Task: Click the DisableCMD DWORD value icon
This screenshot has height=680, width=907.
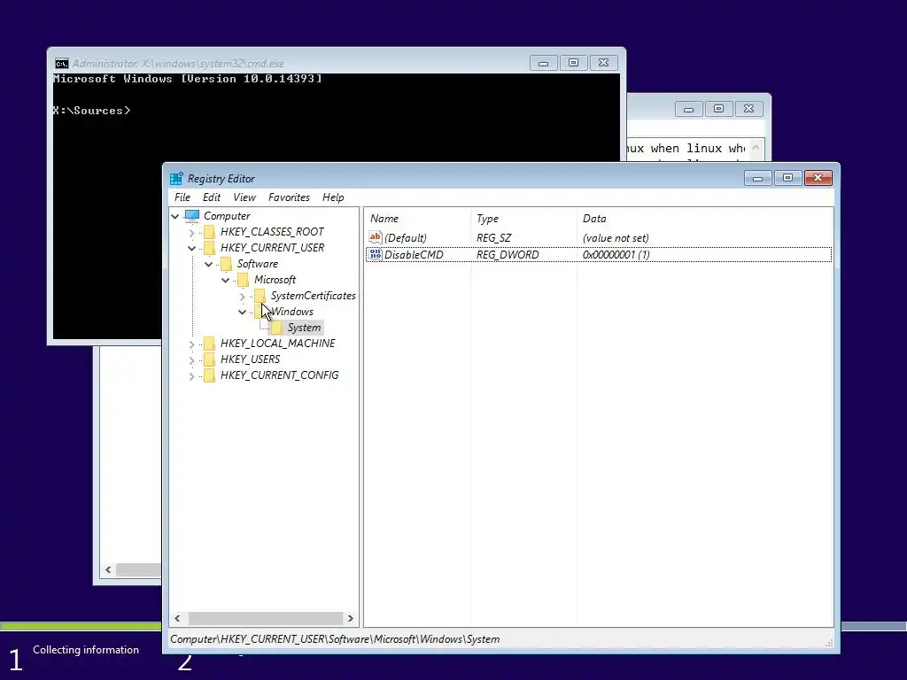Action: pos(376,254)
